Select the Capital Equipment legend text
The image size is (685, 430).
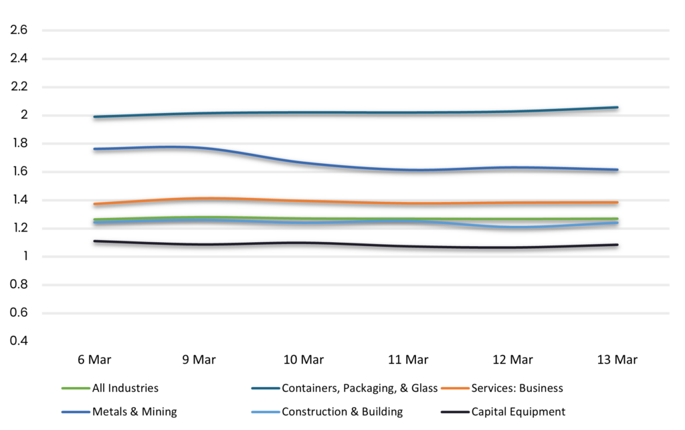pyautogui.click(x=518, y=412)
